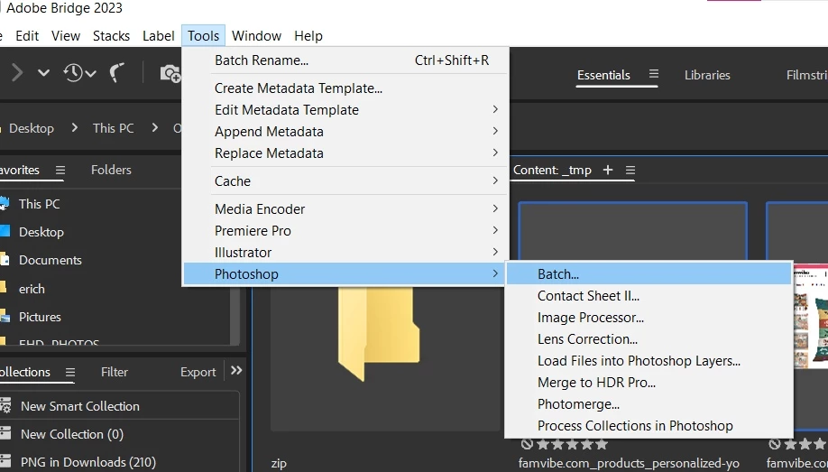Expand Illustrator submenu
828x472 pixels.
pos(345,253)
